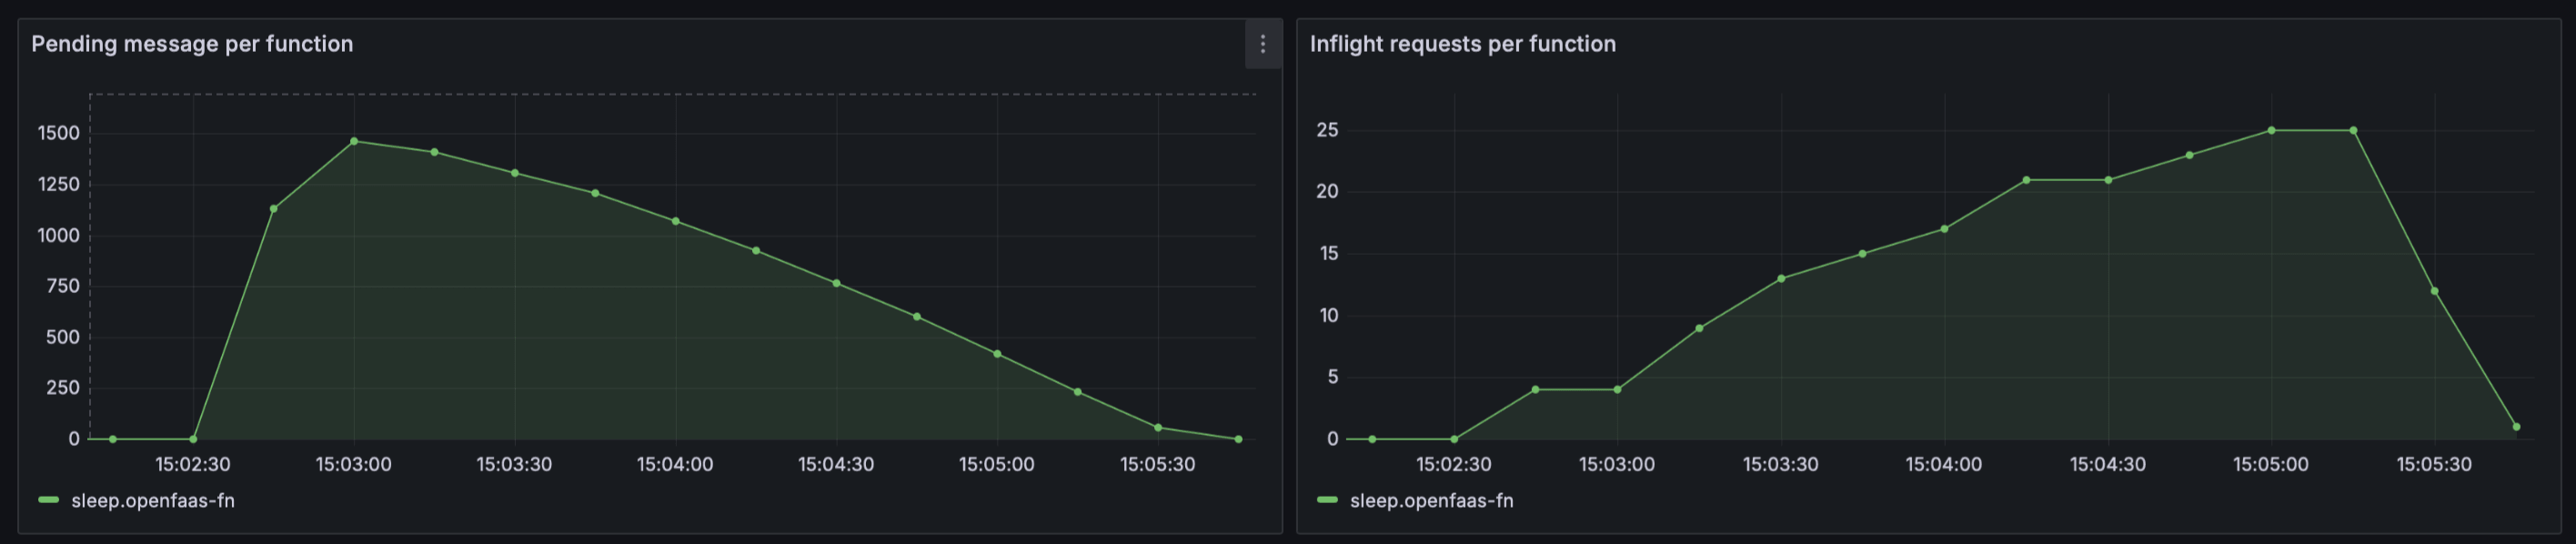Select Inflight requests data point at 15:03:00
2576x544 pixels.
point(1617,389)
